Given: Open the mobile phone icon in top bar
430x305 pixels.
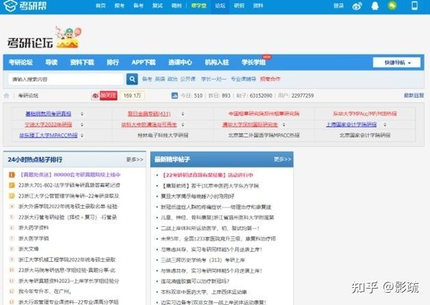Looking at the screenshot, I should 414,5.
